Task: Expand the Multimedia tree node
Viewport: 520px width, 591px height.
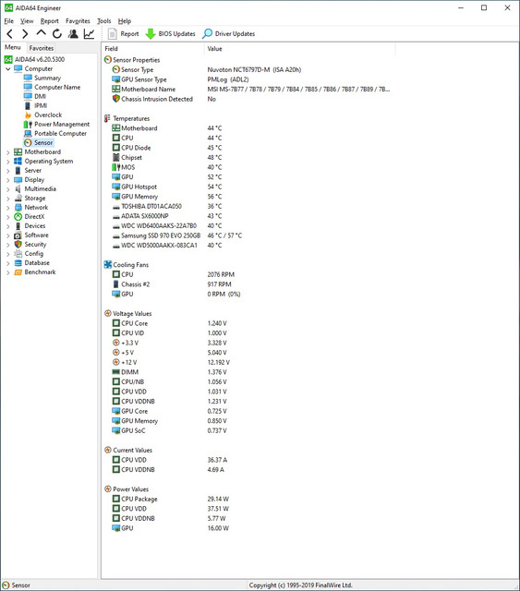Action: click(8, 189)
